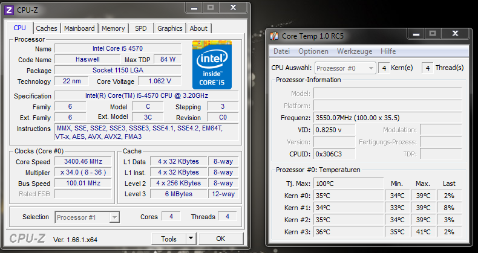Open the About tab in CPU-Z

tap(198, 28)
